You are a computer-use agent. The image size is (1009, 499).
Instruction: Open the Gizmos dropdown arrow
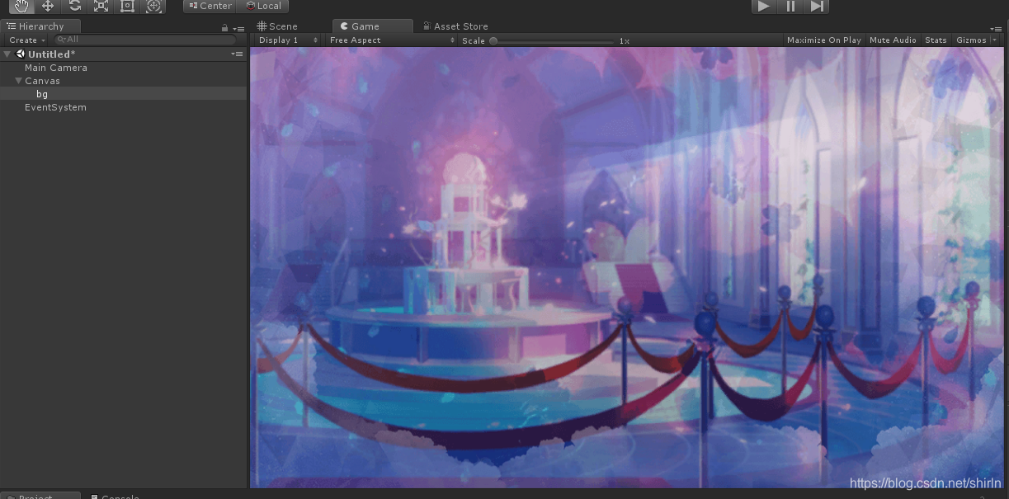pos(994,40)
